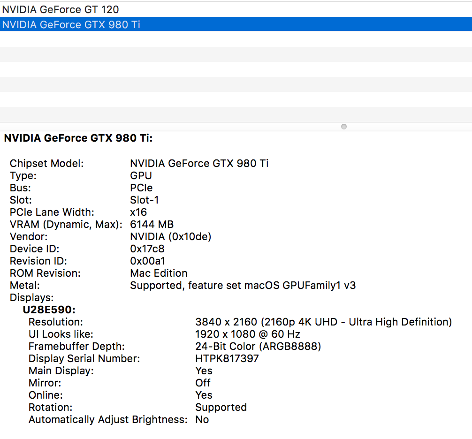This screenshot has height=439, width=472.
Task: Click the Metal supported feature set value
Action: coord(243,285)
